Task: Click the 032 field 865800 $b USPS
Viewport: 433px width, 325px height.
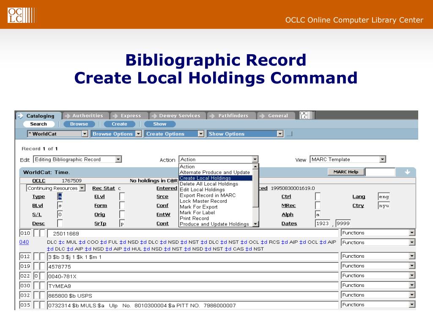Action: (x=193, y=295)
